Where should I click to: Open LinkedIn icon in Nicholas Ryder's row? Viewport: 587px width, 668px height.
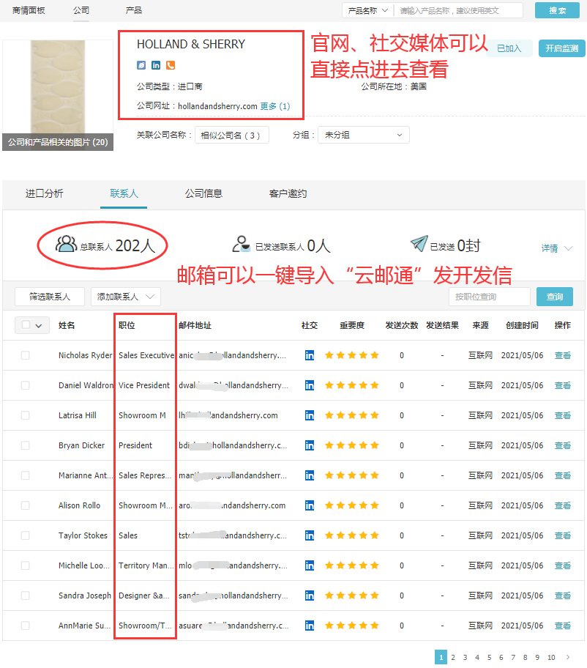coord(309,355)
